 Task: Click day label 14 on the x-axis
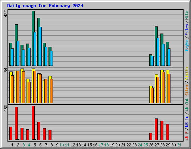pos(84,145)
